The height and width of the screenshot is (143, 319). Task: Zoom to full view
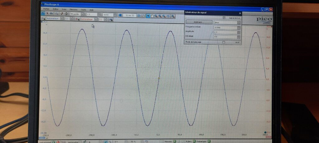click(173, 16)
